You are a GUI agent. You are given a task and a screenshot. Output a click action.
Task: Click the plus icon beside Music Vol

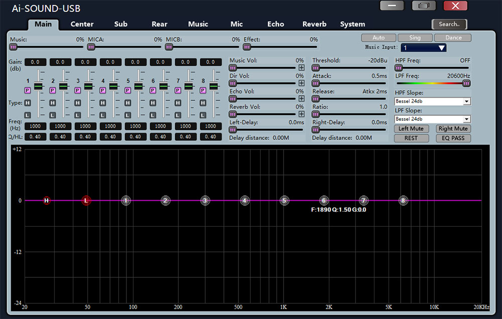(x=301, y=68)
